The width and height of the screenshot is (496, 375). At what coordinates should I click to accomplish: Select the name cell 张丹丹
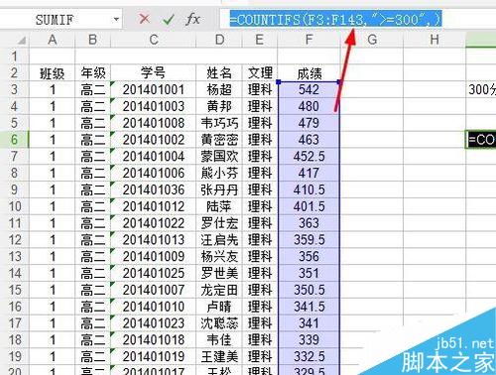219,189
